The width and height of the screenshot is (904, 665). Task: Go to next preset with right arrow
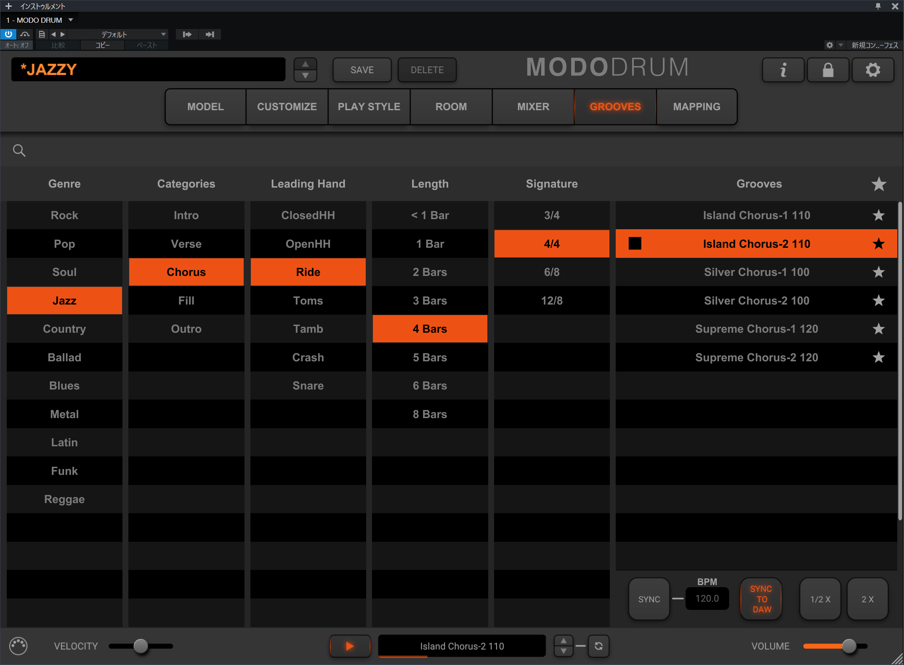coord(63,34)
